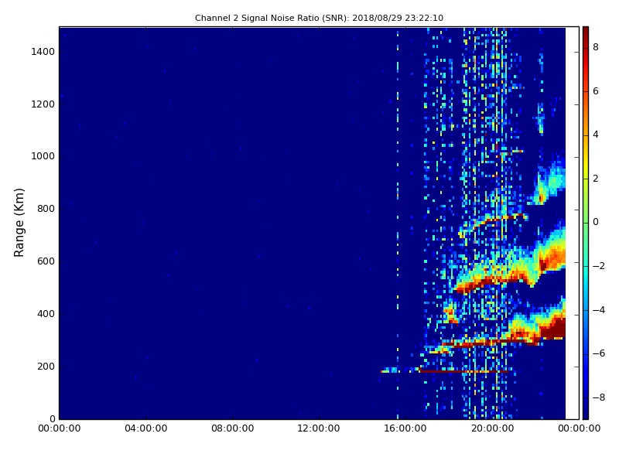The height and width of the screenshot is (464, 619).
Task: Click the 800 range tick label
Action: (46, 209)
